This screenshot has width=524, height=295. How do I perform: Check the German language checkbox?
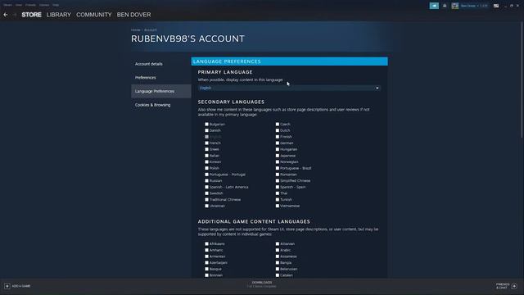tap(278, 143)
